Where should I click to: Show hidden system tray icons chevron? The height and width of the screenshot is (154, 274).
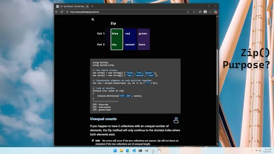(252, 151)
